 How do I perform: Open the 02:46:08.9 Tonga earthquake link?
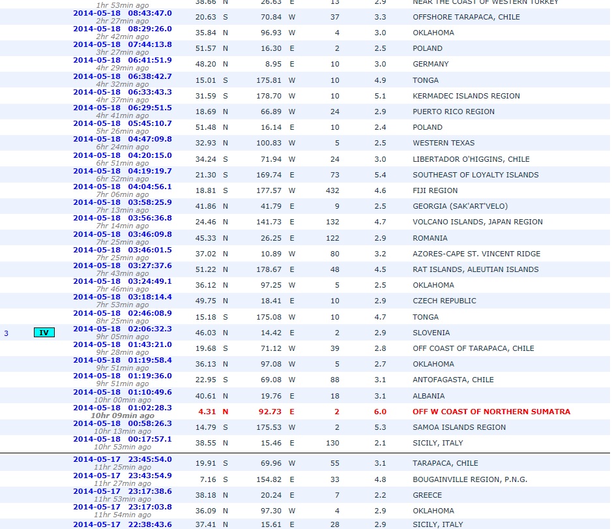click(122, 313)
